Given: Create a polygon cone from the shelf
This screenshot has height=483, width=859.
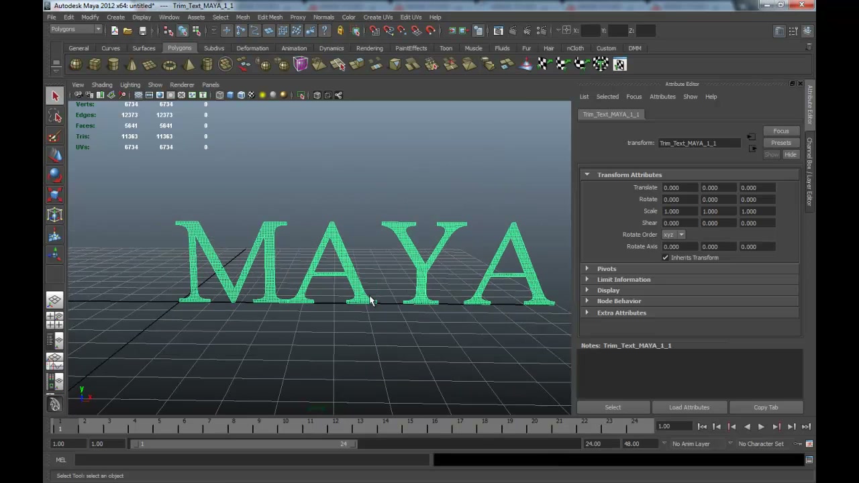Looking at the screenshot, I should tap(132, 64).
